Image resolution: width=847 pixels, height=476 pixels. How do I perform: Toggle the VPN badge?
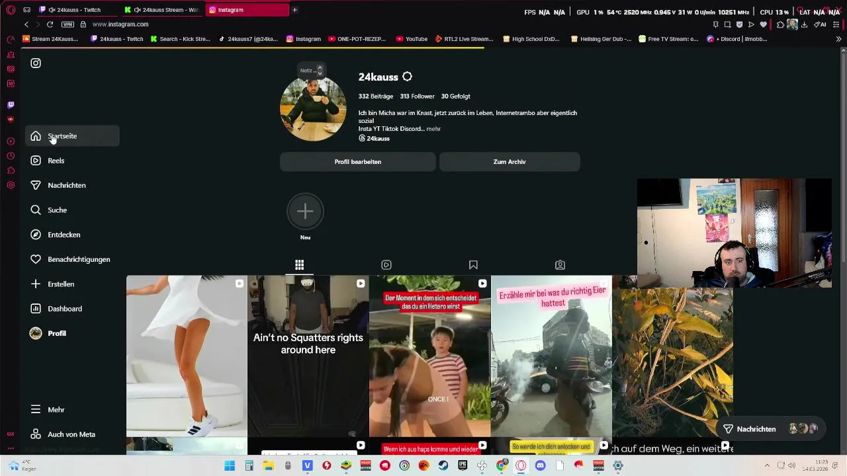67,24
